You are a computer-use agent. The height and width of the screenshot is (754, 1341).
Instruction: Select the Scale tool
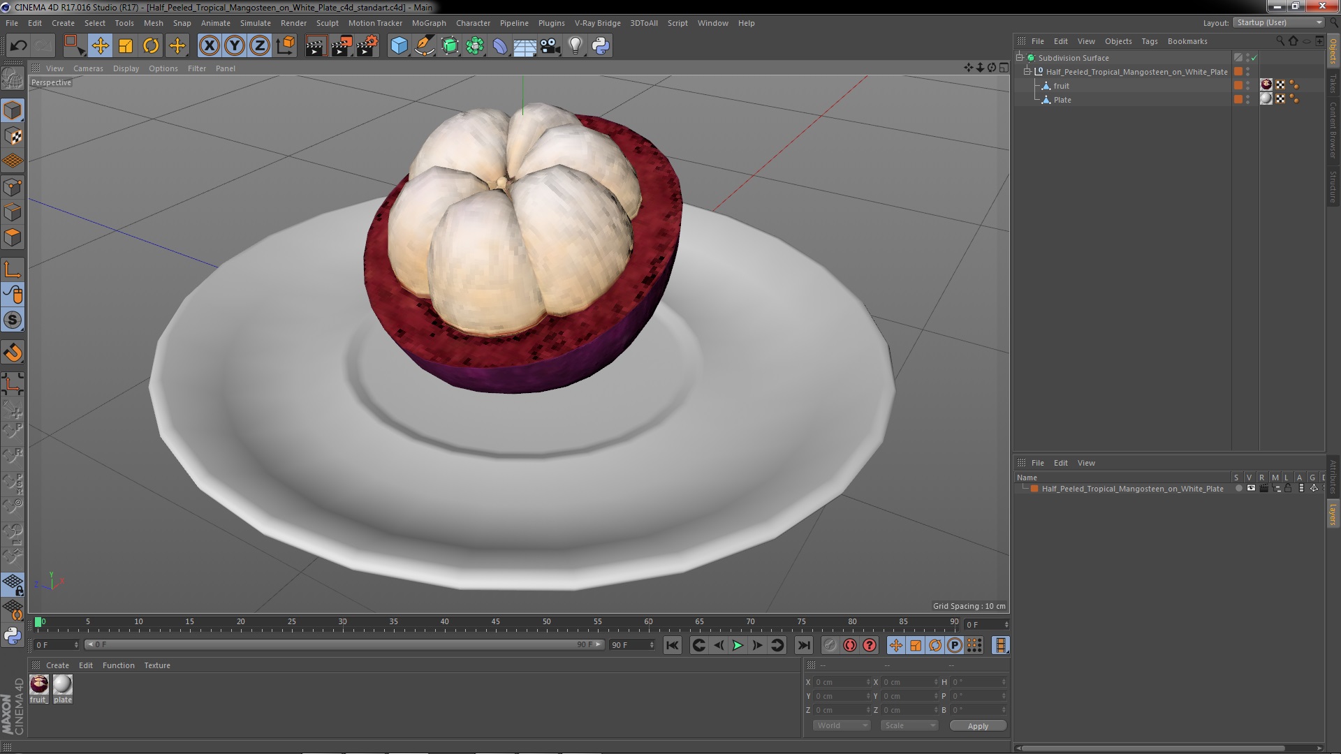click(126, 46)
